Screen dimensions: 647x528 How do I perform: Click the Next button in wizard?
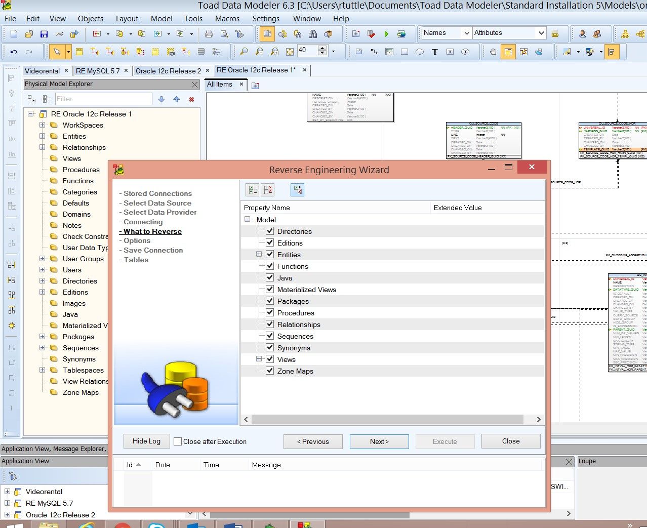pos(379,441)
